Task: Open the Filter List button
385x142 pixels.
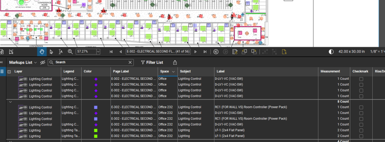Action: click(x=152, y=63)
